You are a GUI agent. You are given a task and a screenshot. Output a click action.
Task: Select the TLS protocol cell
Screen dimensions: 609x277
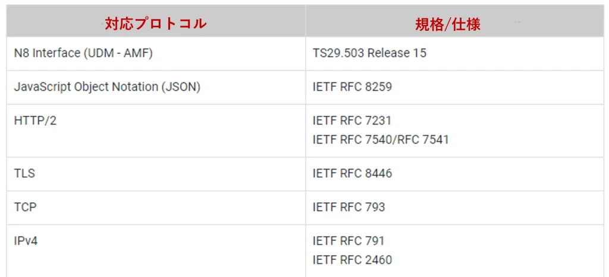[156, 174]
